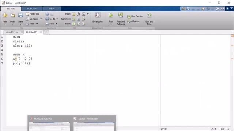The image size is (234, 131).
Task: Run the script with green arrow
Action: pos(111,15)
